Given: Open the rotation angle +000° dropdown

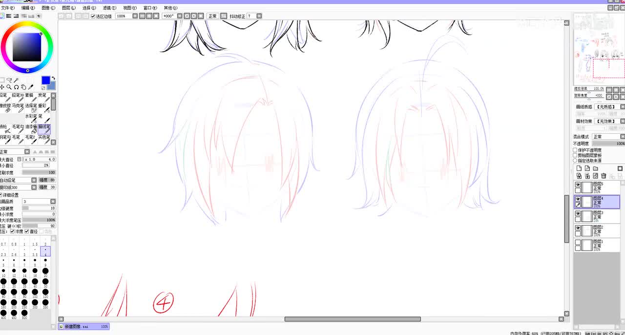Looking at the screenshot, I should click(180, 16).
